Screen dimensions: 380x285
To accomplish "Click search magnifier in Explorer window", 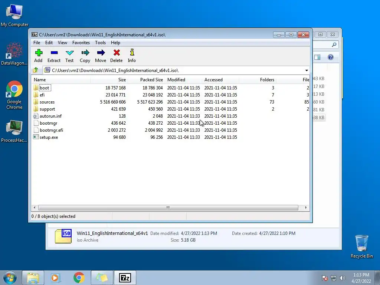I will tap(334, 45).
